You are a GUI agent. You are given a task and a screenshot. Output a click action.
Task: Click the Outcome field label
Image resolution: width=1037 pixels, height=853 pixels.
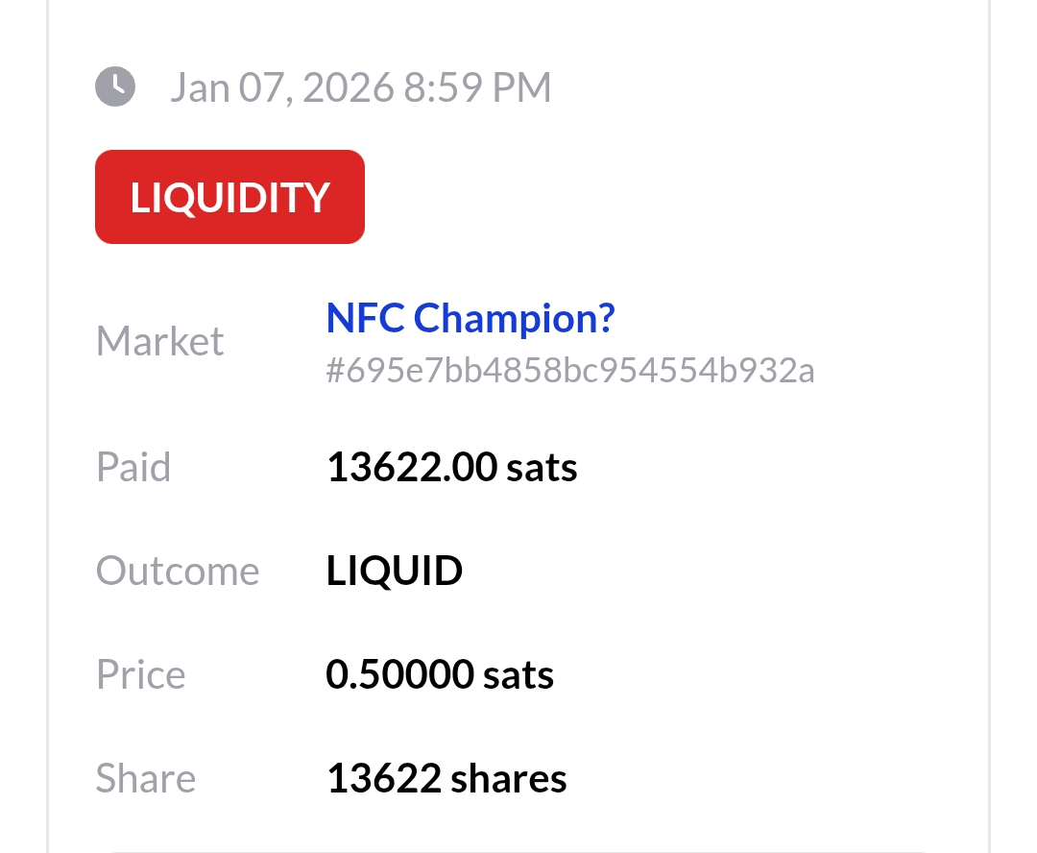(x=178, y=572)
